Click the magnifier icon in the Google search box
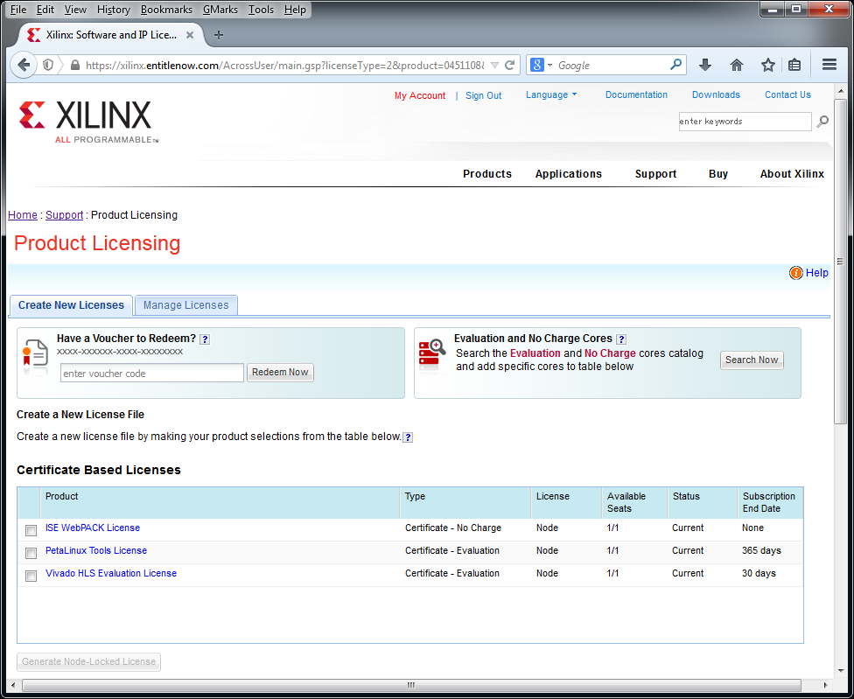The width and height of the screenshot is (854, 699). [x=675, y=65]
